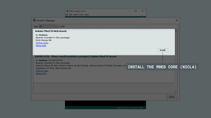Focus the search field containing nicla
Image resolution: width=211 pixels, height=118 pixels.
click(x=119, y=26)
